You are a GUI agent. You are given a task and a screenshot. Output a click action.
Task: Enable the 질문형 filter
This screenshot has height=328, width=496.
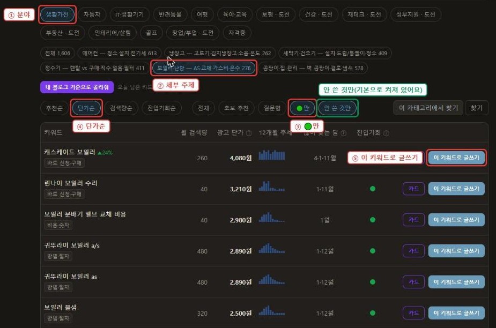pyautogui.click(x=272, y=108)
